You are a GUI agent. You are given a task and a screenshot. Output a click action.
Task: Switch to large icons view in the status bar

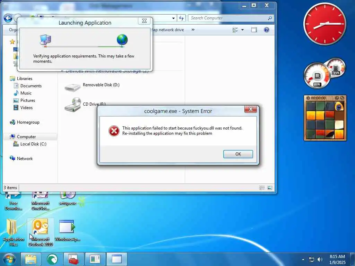pos(270,188)
